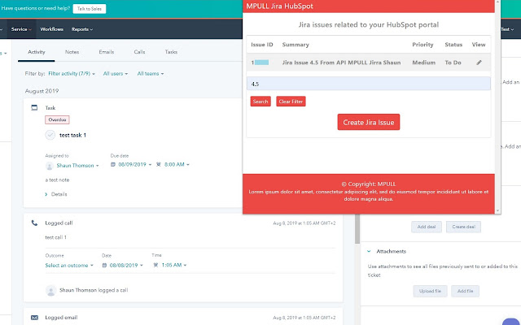This screenshot has height=325, width=521.
Task: Switch to the Tasks tab
Action: pos(171,52)
